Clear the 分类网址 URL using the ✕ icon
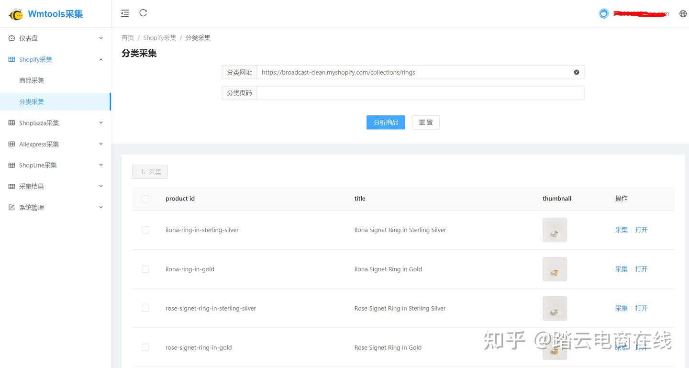 (576, 72)
